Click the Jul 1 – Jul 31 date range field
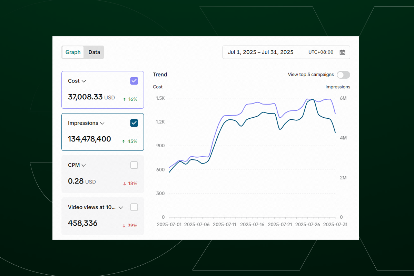414x276 pixels. 261,52
